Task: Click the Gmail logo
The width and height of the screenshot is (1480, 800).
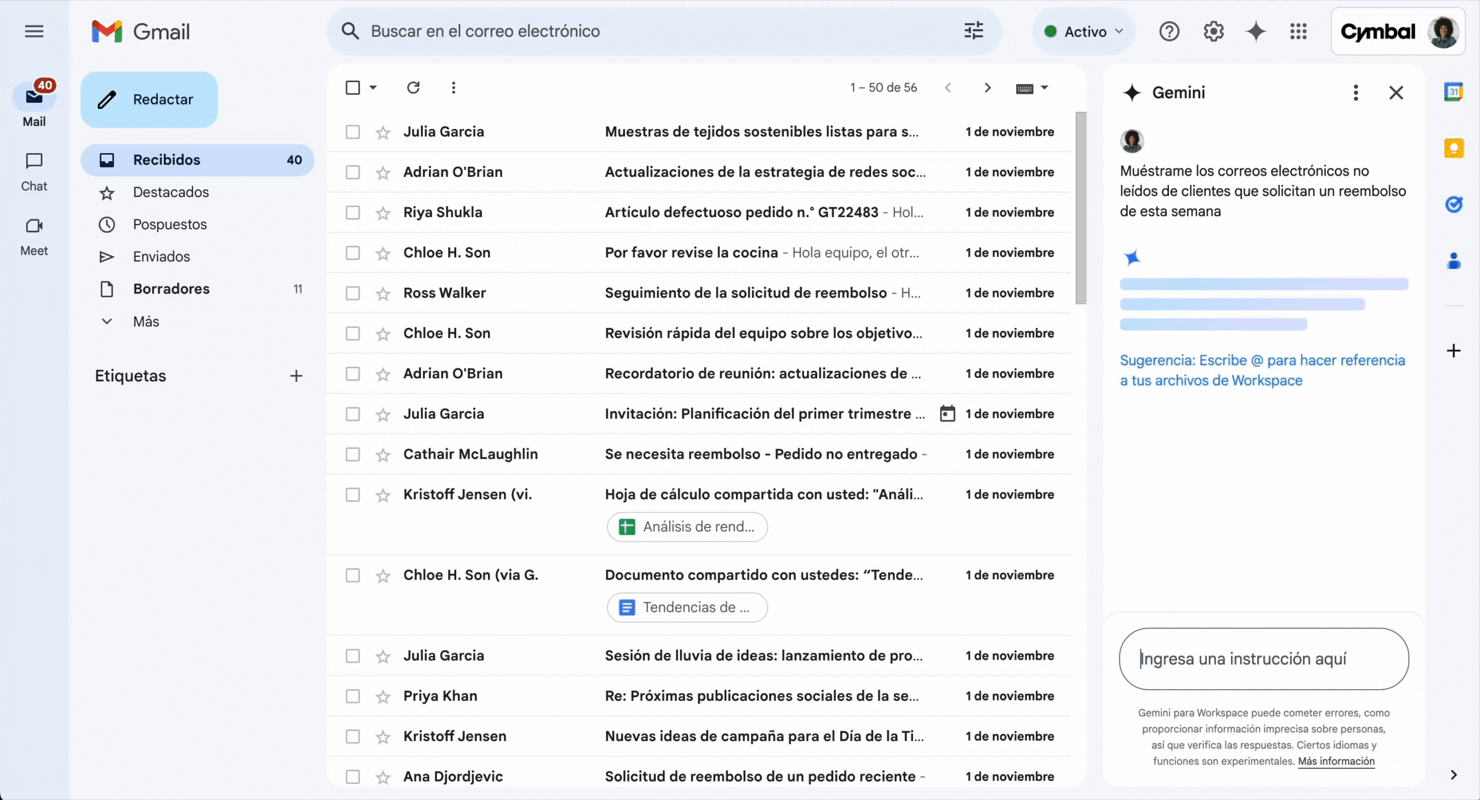Action: click(140, 31)
